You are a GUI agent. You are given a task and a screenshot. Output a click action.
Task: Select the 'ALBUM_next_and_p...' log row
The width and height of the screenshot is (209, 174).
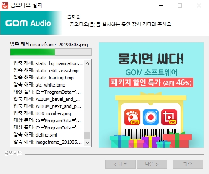[x=47, y=106]
